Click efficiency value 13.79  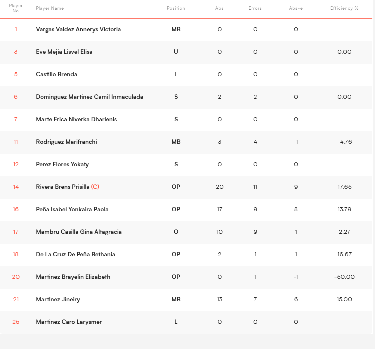tap(344, 209)
